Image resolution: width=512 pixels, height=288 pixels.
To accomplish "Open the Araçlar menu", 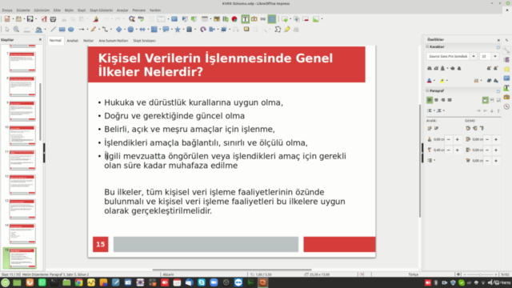I will coord(122,10).
